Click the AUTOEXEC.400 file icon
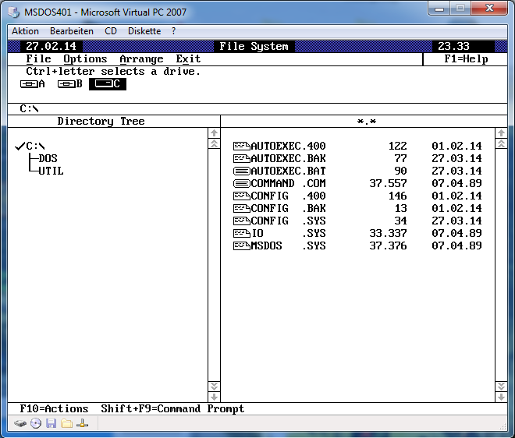Viewport: 515px width, 438px height. point(241,146)
